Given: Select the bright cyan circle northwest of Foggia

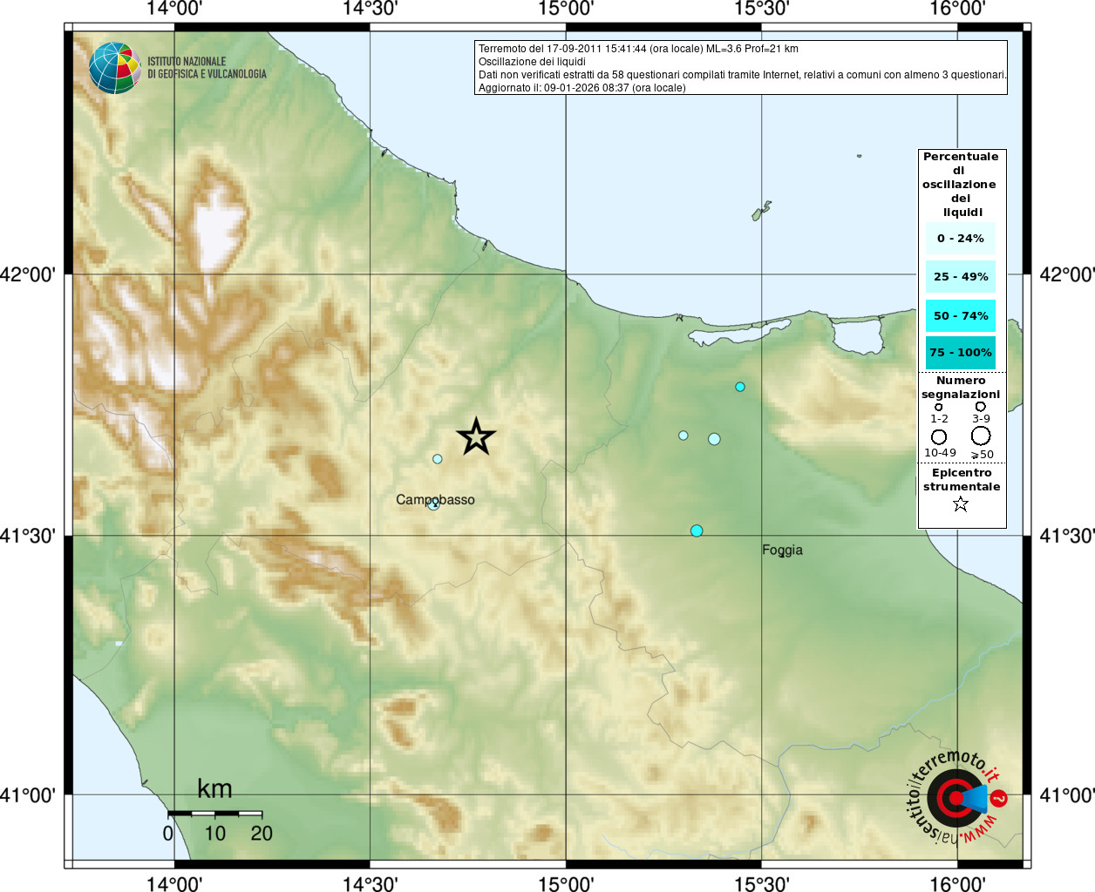Looking at the screenshot, I should 697,530.
